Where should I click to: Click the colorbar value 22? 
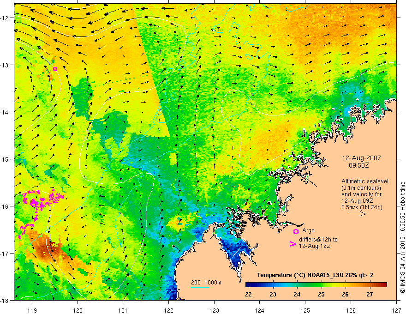(248, 294)
